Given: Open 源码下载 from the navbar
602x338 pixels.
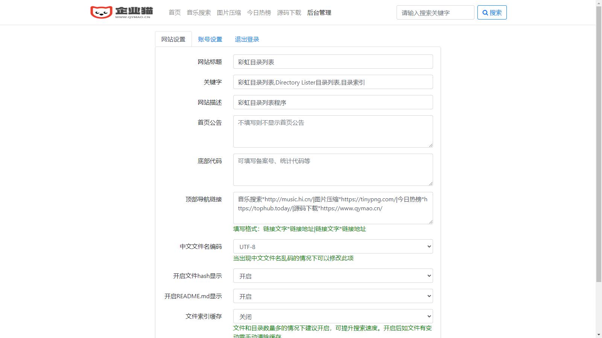Looking at the screenshot, I should (x=289, y=13).
